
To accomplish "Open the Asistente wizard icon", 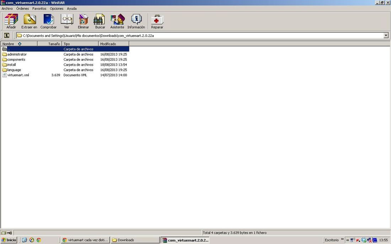I will pos(117,21).
